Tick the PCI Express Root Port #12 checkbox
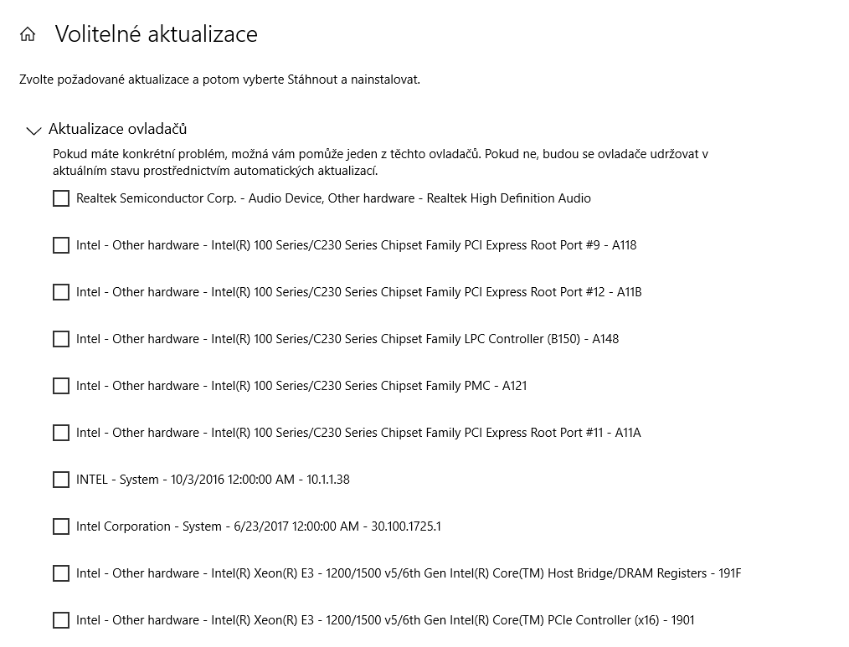This screenshot has width=849, height=647. pyautogui.click(x=60, y=292)
